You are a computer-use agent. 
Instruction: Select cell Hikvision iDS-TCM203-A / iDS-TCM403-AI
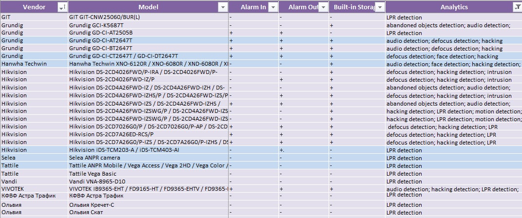click(148, 150)
